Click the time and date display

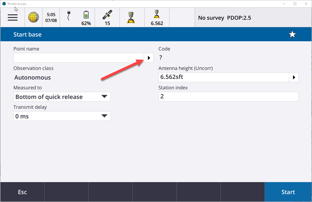pos(51,17)
